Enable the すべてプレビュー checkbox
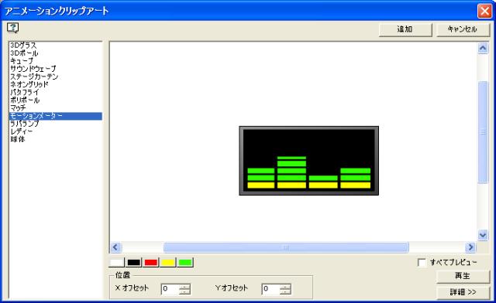Viewport: 496px width, 303px height. click(x=422, y=263)
